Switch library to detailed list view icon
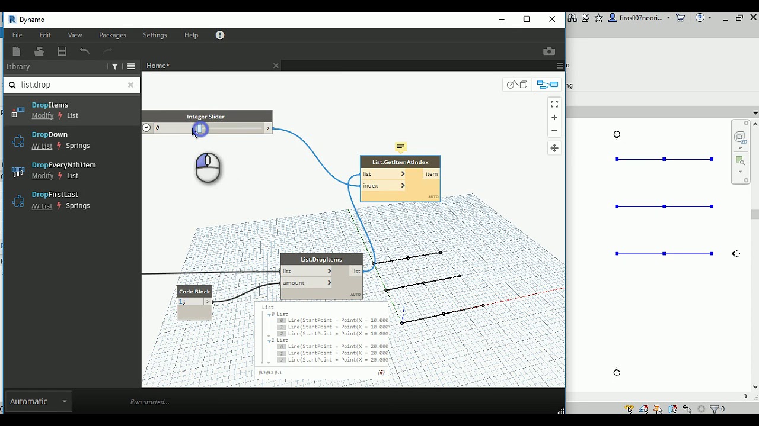 (x=131, y=66)
